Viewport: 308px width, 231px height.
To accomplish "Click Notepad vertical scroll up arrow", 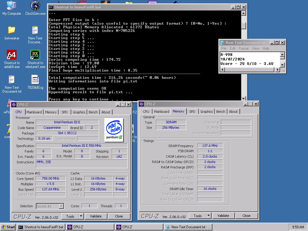I will tap(282, 54).
